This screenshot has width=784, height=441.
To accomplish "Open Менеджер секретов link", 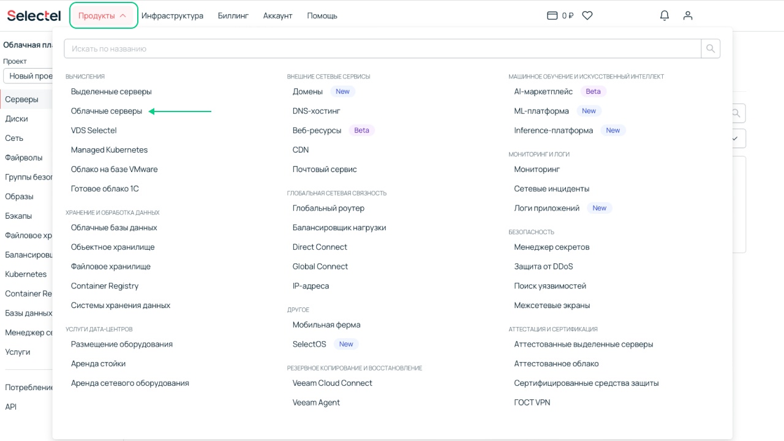I will click(x=552, y=247).
